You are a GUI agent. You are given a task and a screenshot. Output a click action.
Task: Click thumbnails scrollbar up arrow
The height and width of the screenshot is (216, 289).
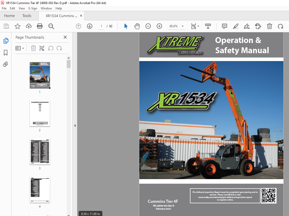point(68,58)
